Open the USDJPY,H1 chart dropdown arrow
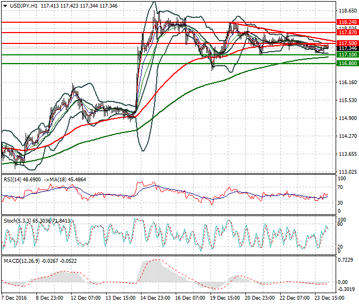This screenshot has width=359, height=304. (x=5, y=6)
